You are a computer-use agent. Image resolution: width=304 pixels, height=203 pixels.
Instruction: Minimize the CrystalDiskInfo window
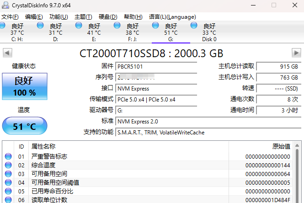(253, 5)
